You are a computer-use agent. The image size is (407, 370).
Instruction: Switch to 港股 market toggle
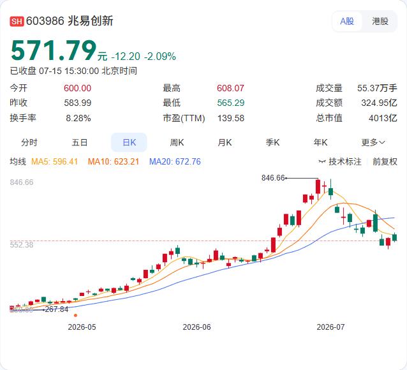(x=380, y=21)
